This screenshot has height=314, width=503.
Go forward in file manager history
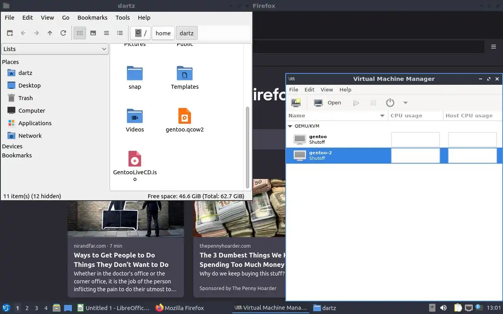[37, 33]
